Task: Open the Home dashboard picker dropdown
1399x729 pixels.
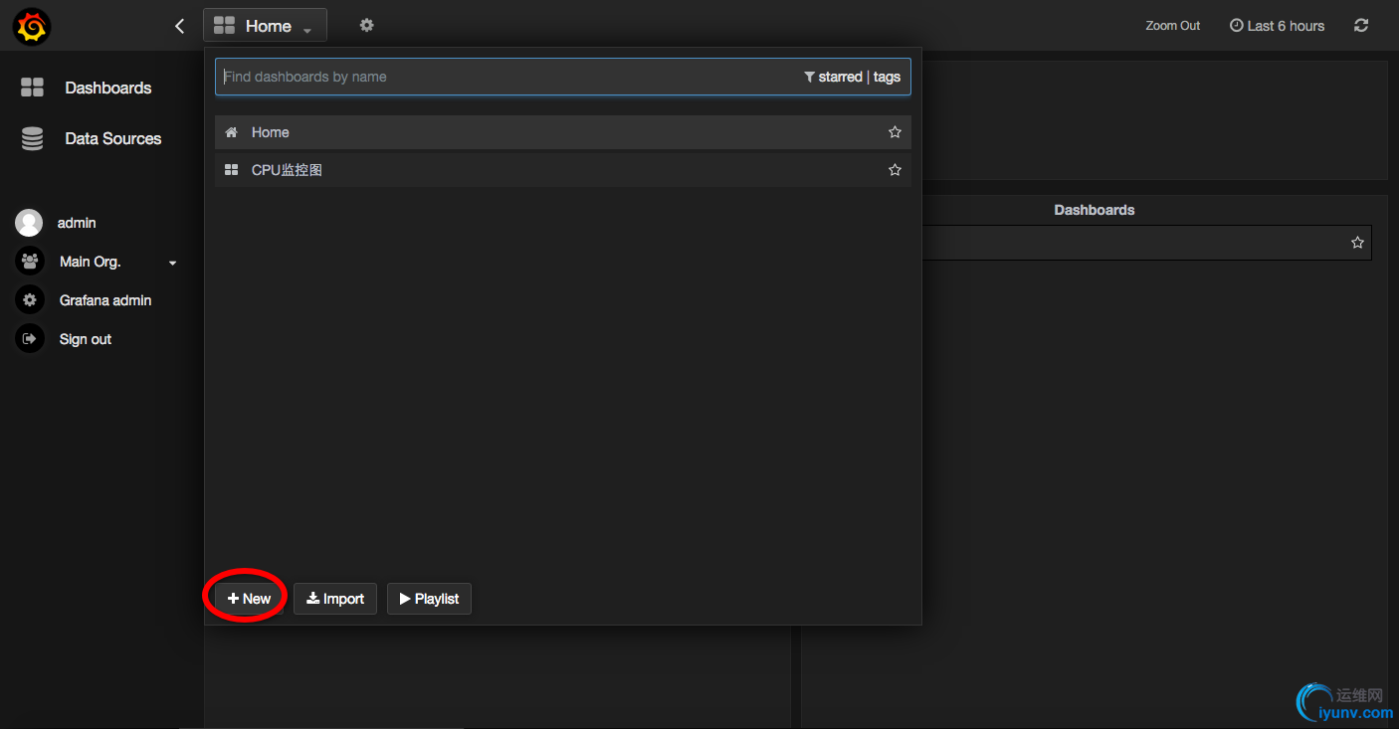Action: tap(265, 26)
